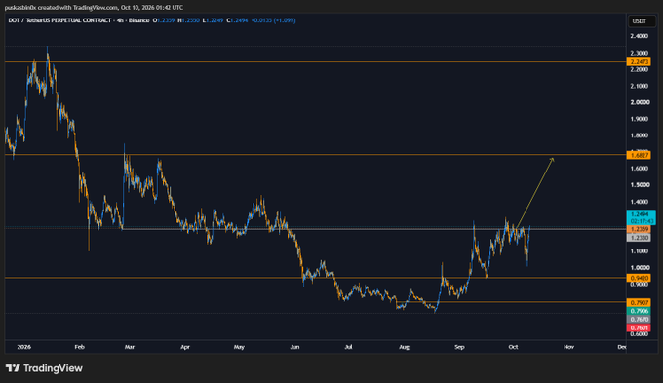This screenshot has height=383, width=663.
Task: Click the Aug label on time axis
Action: (x=405, y=347)
